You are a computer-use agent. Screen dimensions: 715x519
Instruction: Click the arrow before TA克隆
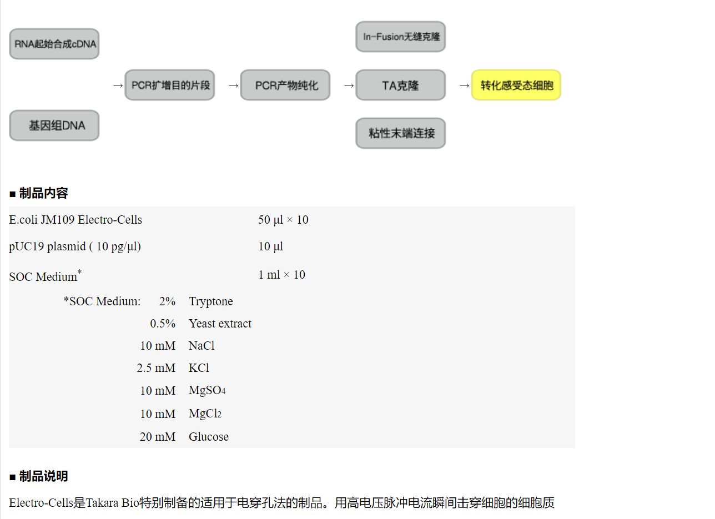[349, 85]
